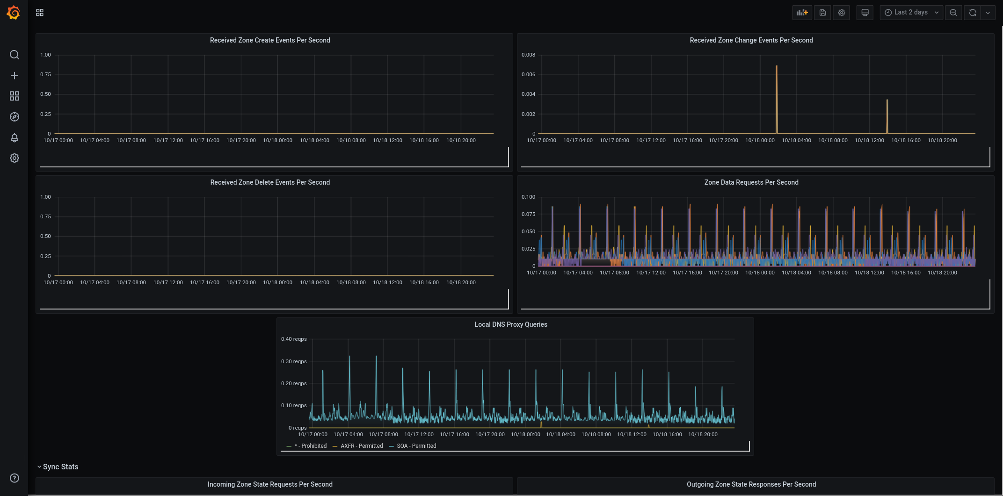Cycle view mode with monitor icon
This screenshot has height=496, width=1003.
click(865, 13)
